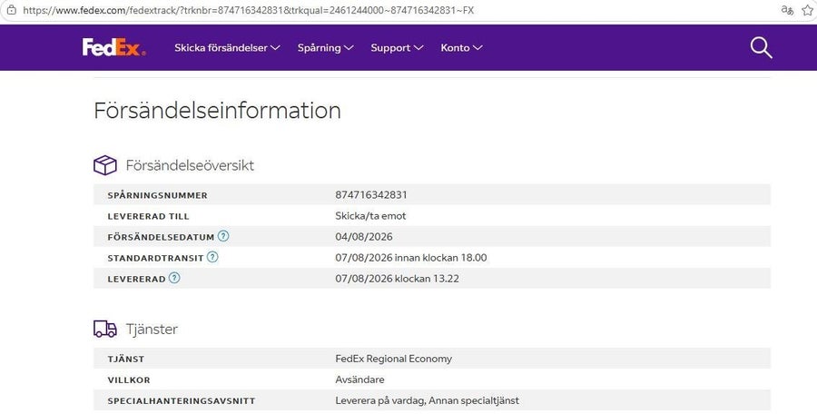Viewport: 817px width, 414px height.
Task: Click help icon beside Standardtransit
Action: pos(212,257)
